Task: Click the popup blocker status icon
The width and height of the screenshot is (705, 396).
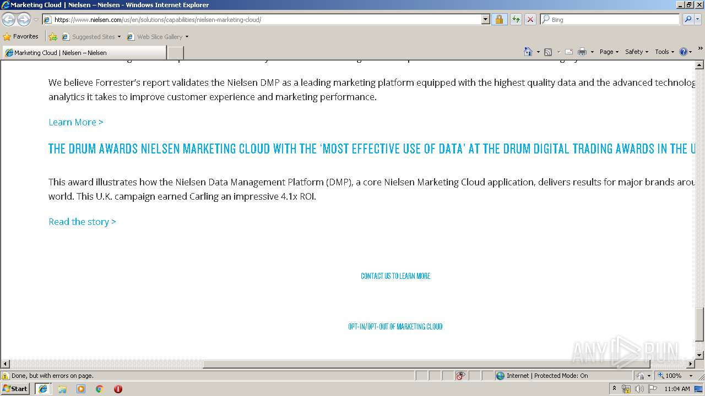Action: pos(460,376)
